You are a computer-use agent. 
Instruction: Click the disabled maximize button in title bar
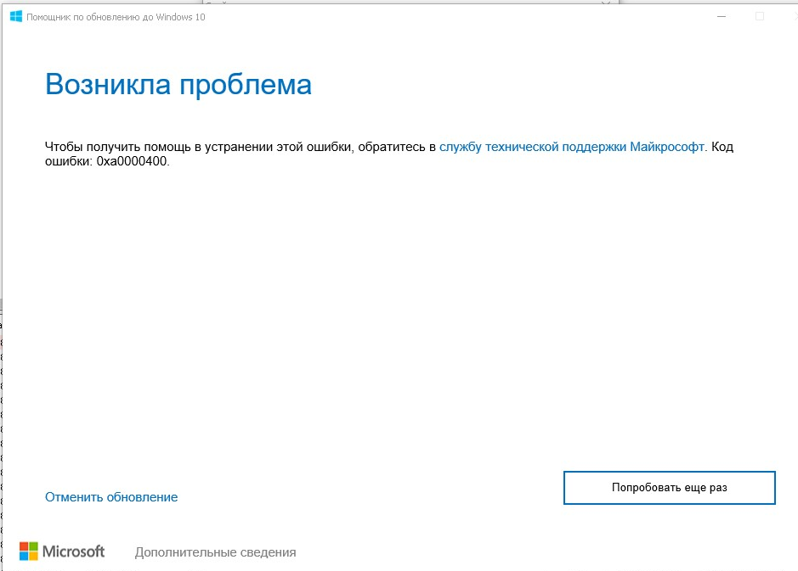759,16
